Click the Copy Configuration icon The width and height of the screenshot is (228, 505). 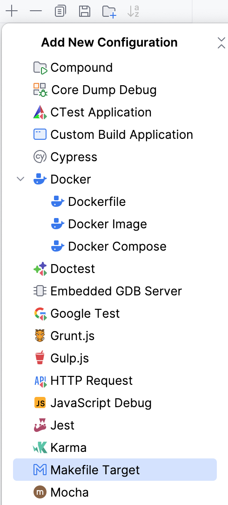tap(60, 11)
